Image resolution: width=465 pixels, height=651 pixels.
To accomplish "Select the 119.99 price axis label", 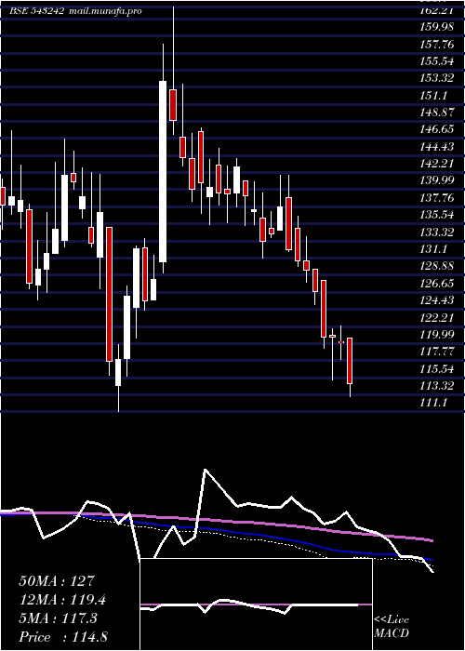I will (x=436, y=334).
